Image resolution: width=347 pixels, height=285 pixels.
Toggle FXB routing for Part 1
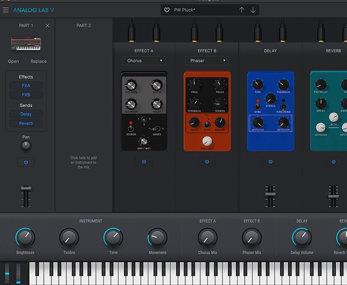click(26, 95)
